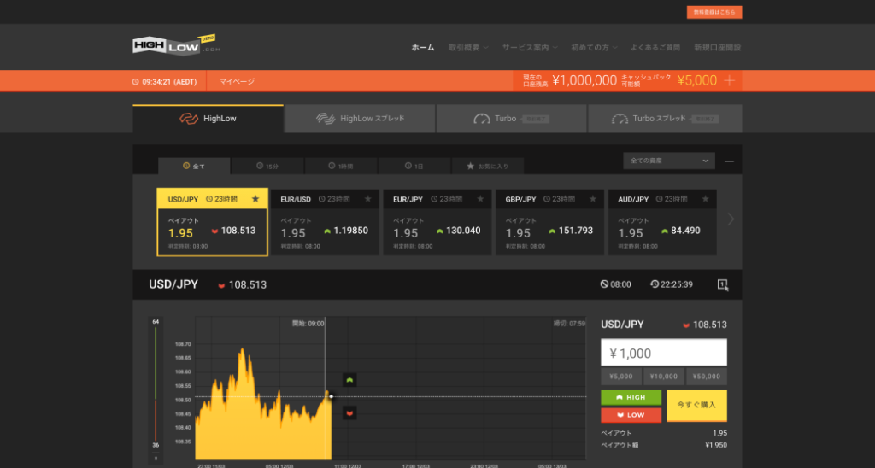Toggle favorite star on USD/JPY card
875x468 pixels.
[255, 199]
